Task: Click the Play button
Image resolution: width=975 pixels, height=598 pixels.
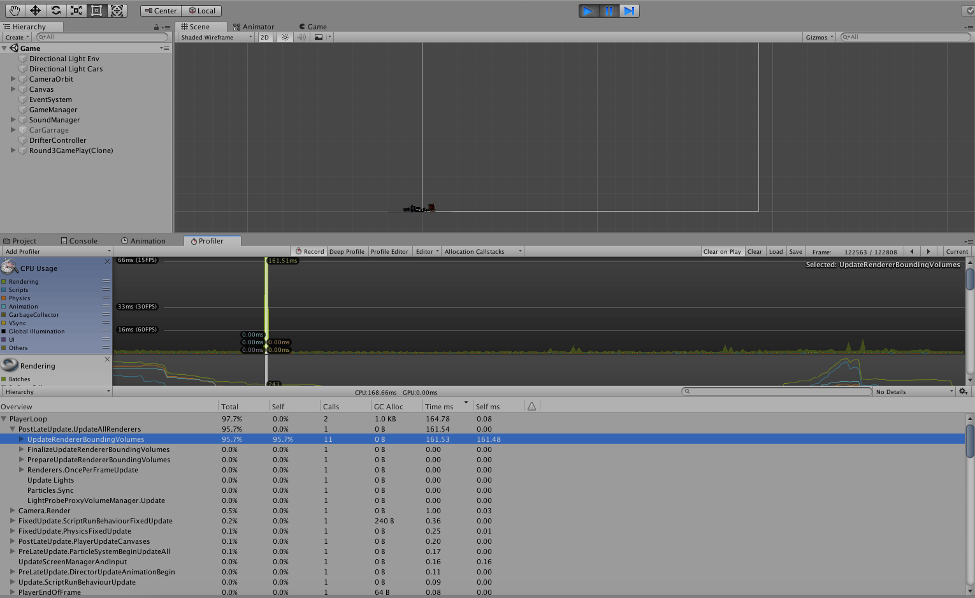Action: [588, 11]
